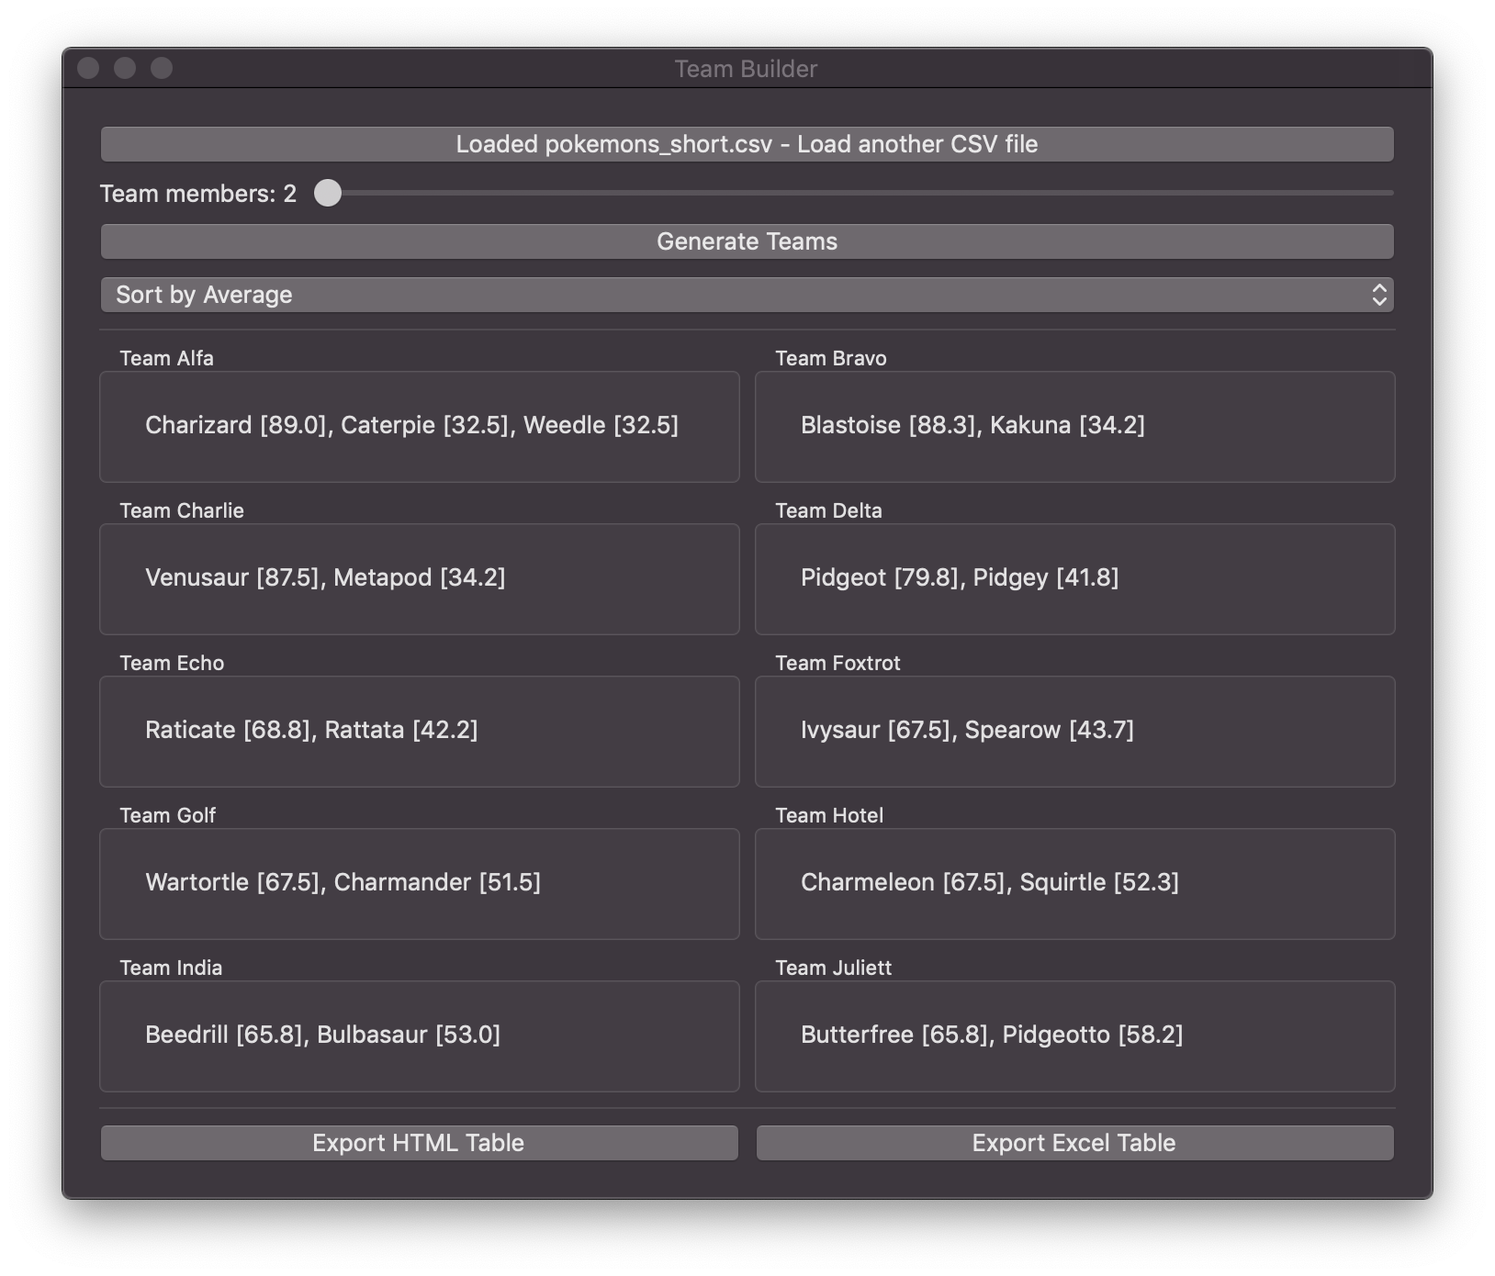
Task: Click the Ivysaur [67.5], Spearow member list
Action: click(x=967, y=730)
